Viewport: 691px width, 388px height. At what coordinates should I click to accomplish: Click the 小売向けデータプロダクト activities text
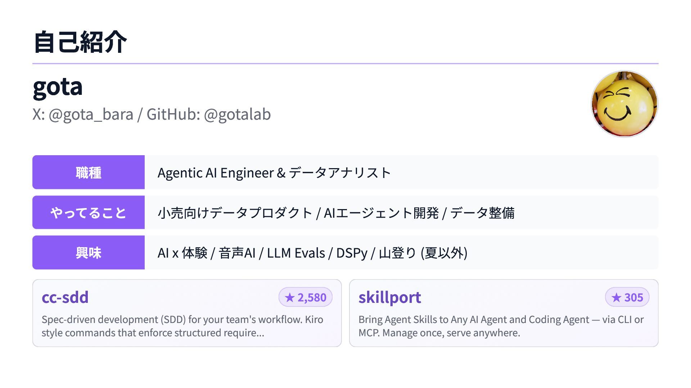tap(235, 213)
